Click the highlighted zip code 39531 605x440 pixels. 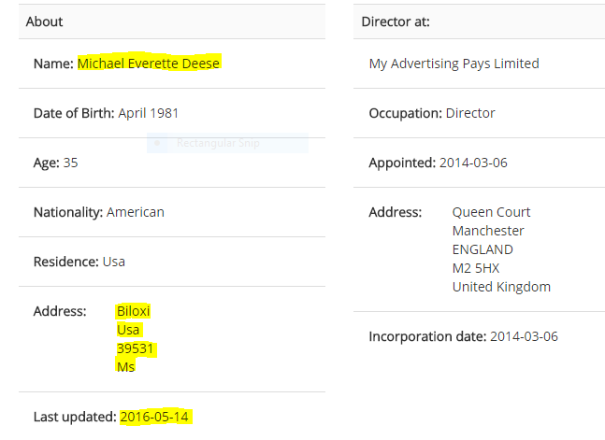[135, 348]
